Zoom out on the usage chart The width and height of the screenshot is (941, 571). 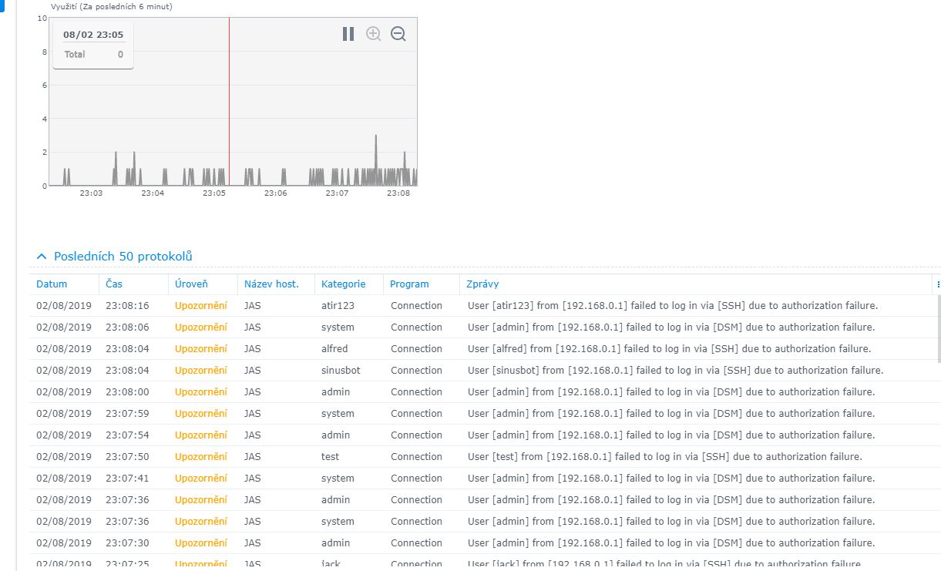point(398,34)
